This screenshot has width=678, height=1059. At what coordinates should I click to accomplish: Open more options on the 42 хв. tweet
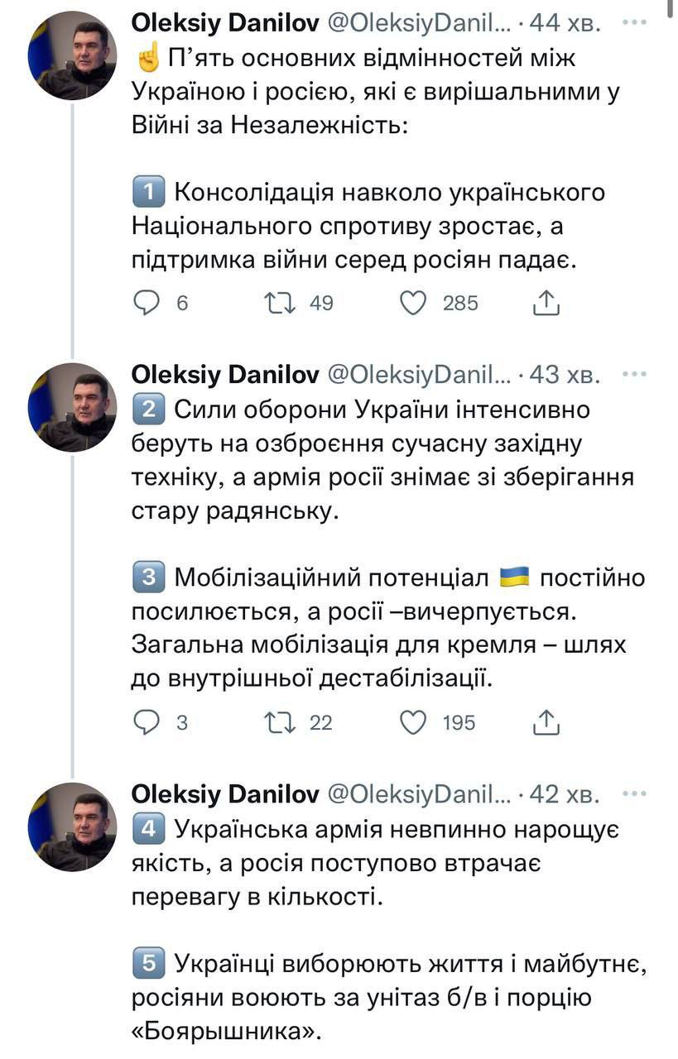click(634, 794)
